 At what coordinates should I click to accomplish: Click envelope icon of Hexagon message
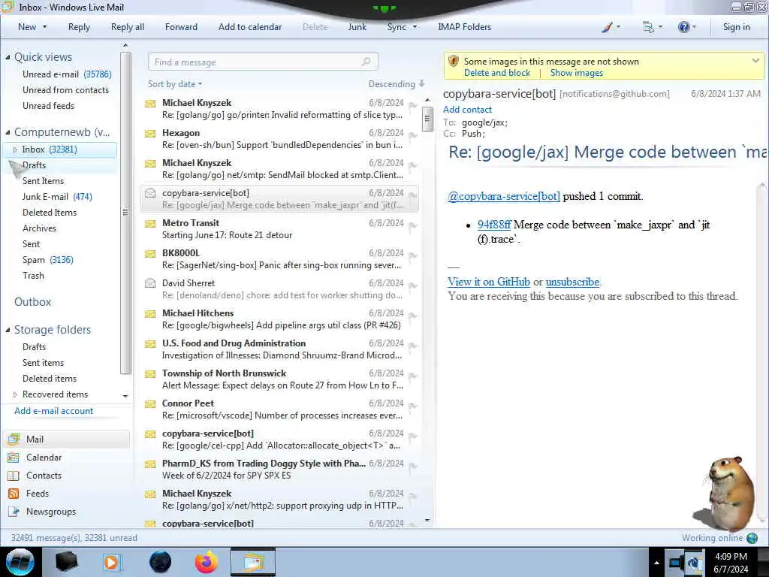coord(150,134)
